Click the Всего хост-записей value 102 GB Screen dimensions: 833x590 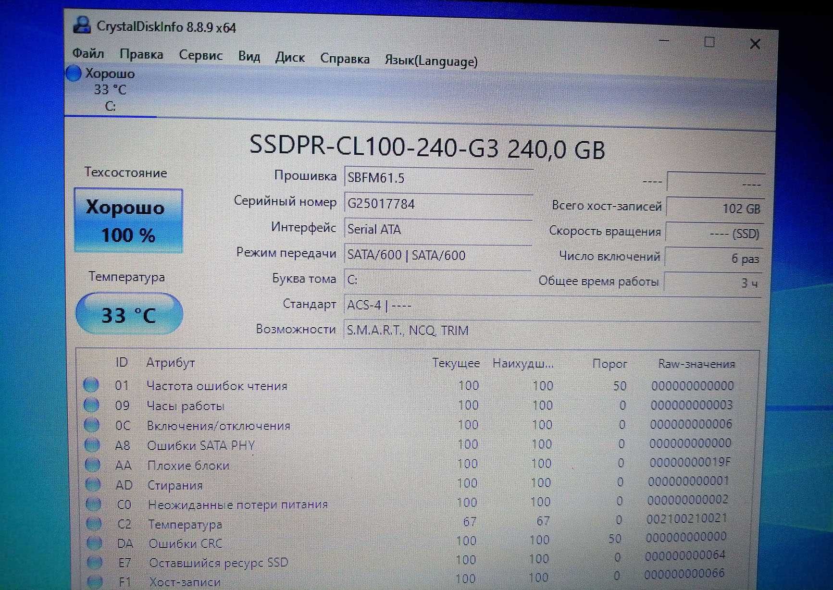pyautogui.click(x=715, y=208)
